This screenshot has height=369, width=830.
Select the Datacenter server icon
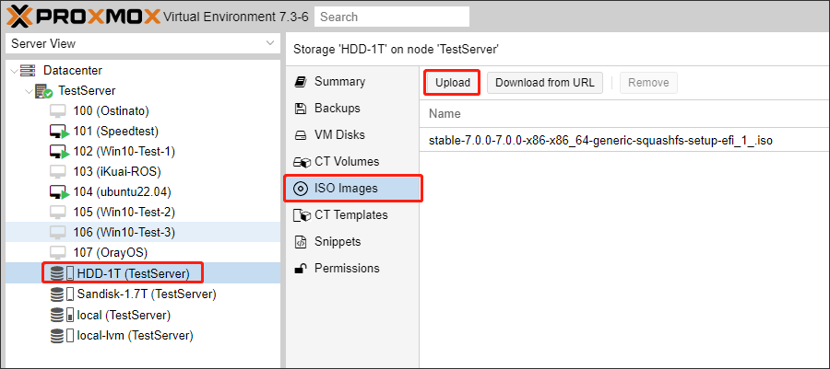[28, 70]
